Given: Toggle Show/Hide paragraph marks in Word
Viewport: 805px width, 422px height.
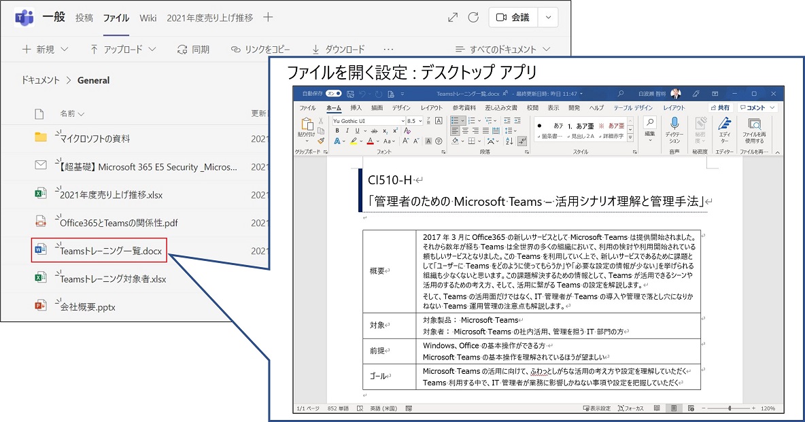Looking at the screenshot, I should (522, 141).
